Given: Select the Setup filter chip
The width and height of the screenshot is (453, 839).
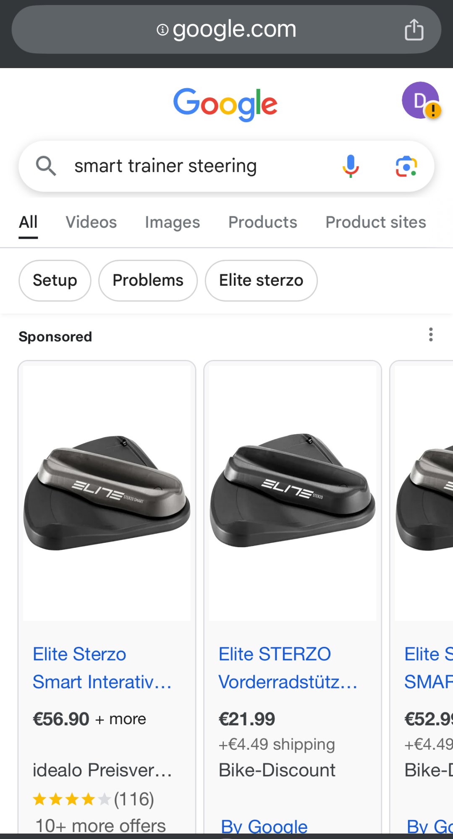Looking at the screenshot, I should click(x=55, y=280).
